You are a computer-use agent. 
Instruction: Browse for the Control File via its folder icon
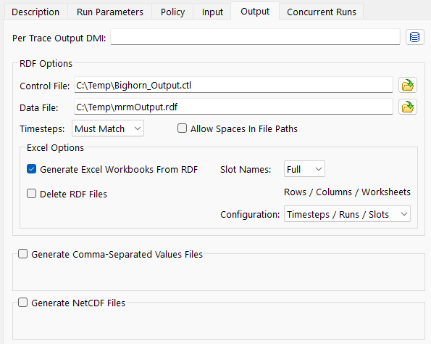click(x=408, y=85)
